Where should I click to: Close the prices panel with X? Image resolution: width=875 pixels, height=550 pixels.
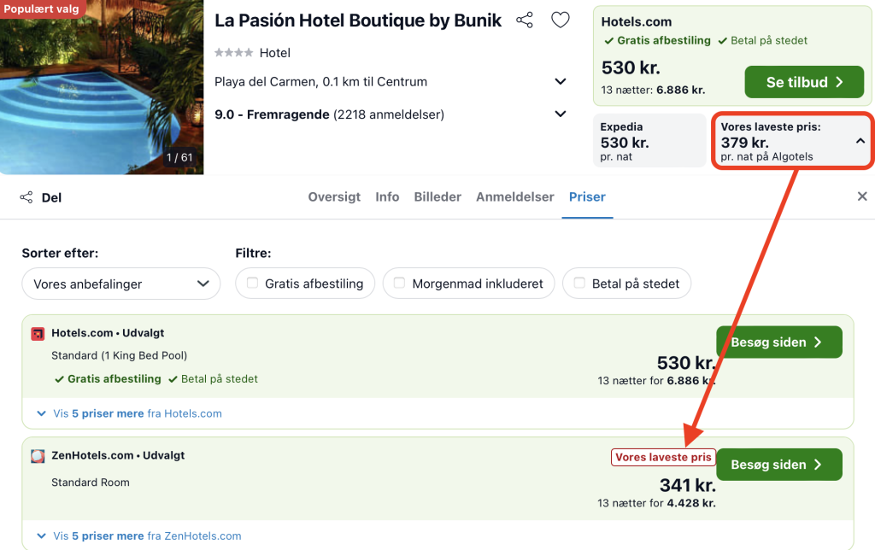point(862,196)
